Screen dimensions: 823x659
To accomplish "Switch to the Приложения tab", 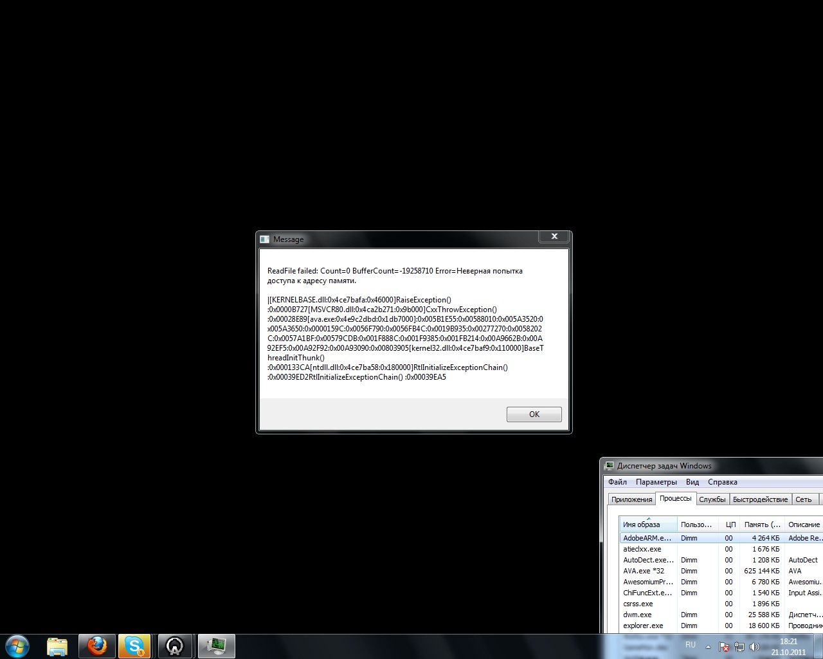I will [x=632, y=499].
